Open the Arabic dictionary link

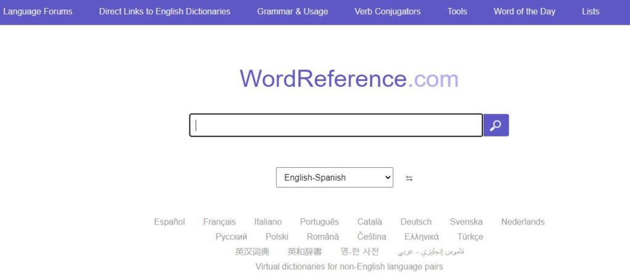click(431, 252)
